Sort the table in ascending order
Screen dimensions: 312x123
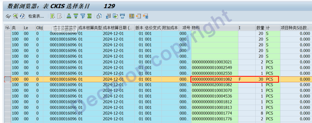[69, 16]
